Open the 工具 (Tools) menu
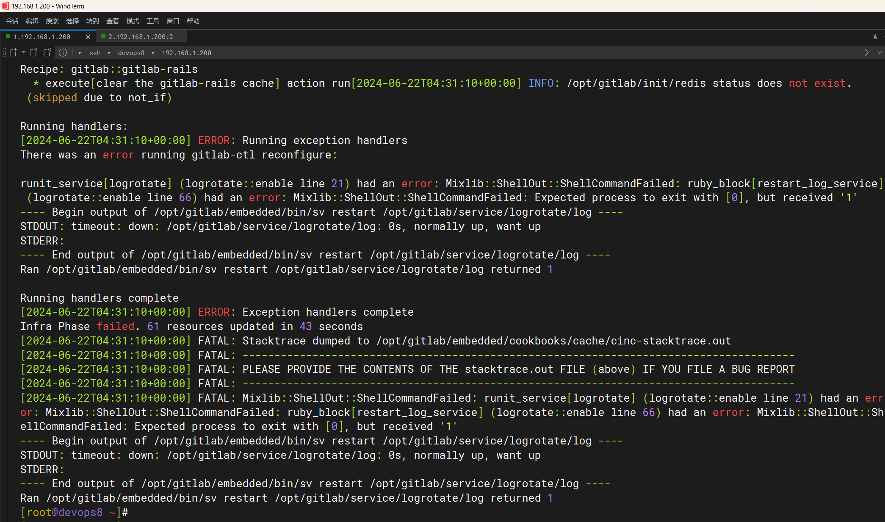 (x=153, y=21)
